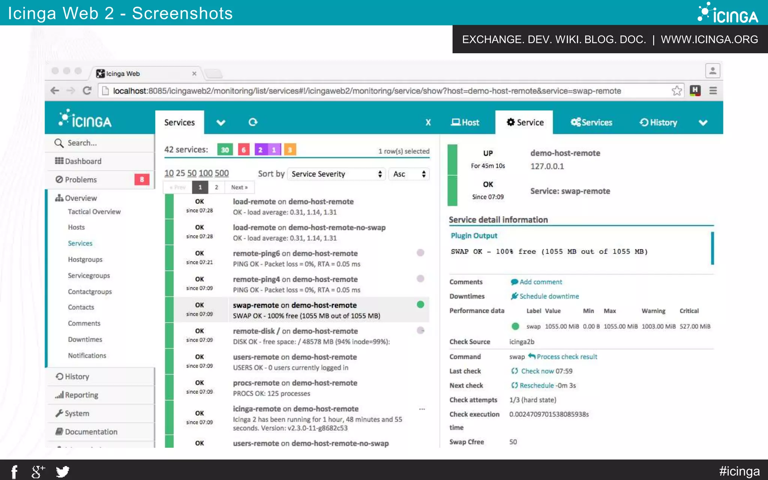Switch to the Host tab in detail pane
Image resolution: width=768 pixels, height=480 pixels.
(465, 122)
